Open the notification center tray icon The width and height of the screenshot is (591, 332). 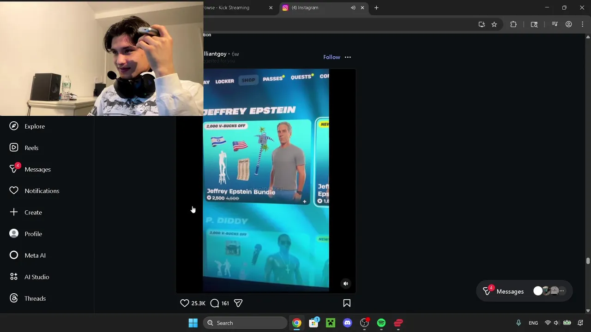(580, 323)
